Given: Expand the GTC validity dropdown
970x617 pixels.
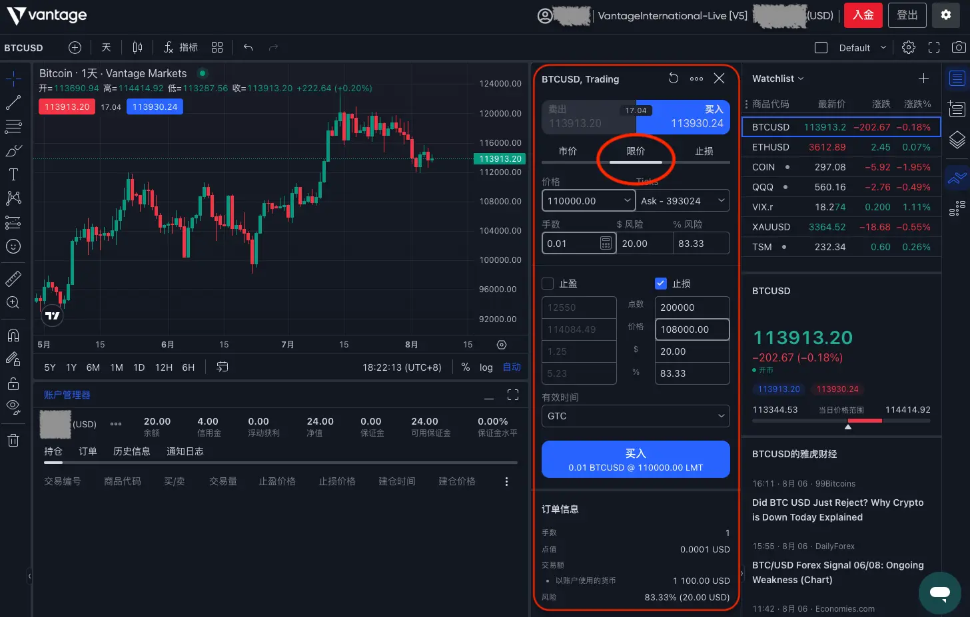Looking at the screenshot, I should tap(636, 416).
